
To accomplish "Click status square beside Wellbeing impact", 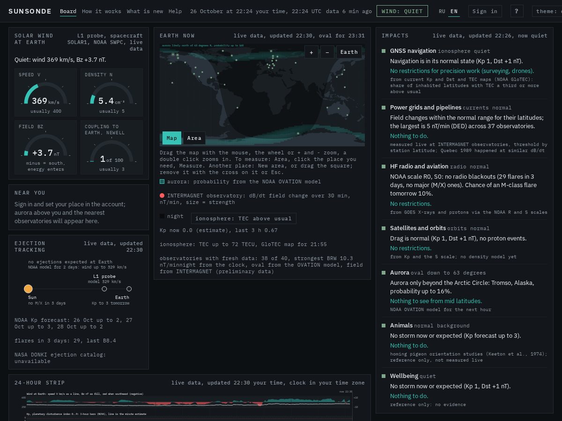I will tap(384, 376).
